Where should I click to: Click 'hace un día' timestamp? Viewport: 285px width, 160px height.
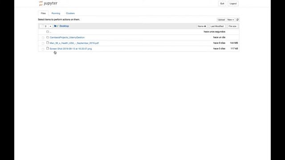pyautogui.click(x=219, y=37)
